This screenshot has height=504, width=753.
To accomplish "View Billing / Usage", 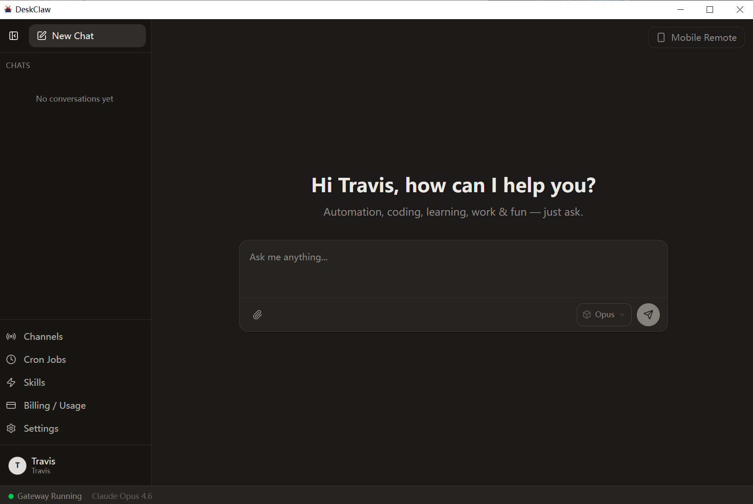I will pyautogui.click(x=54, y=405).
